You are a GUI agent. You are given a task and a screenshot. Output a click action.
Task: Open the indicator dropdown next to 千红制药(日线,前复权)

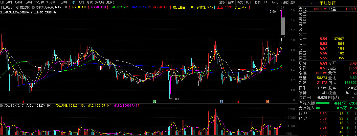click(x=33, y=7)
